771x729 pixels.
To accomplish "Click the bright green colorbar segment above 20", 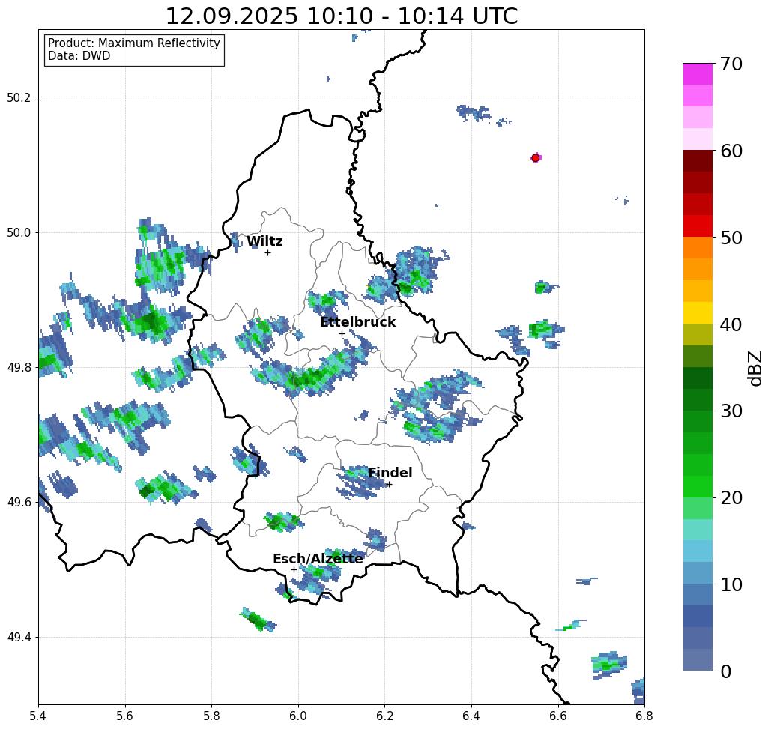I will (698, 486).
